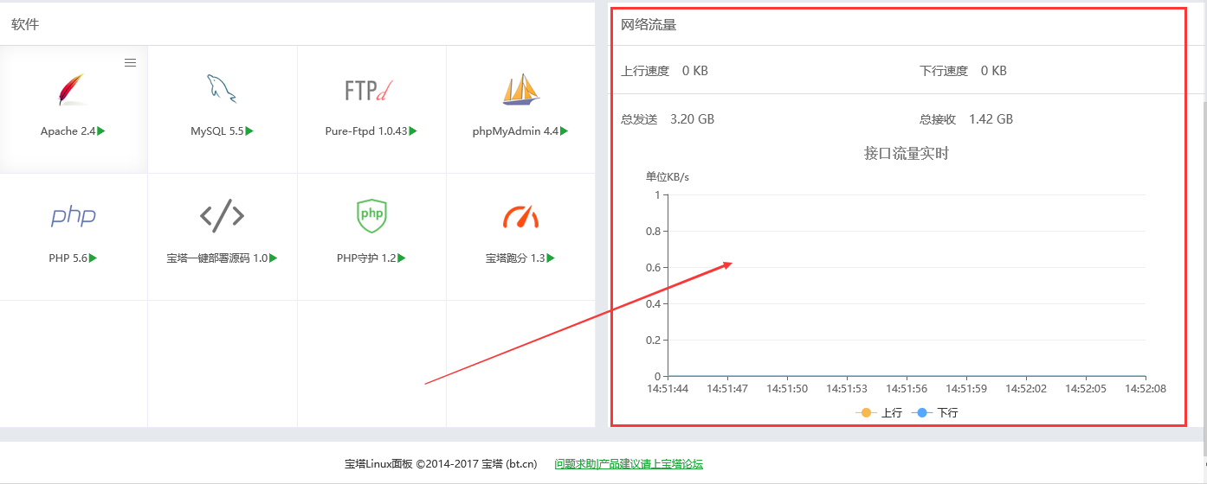Open 宝塔跑分 1.3 label
The height and width of the screenshot is (484, 1207).
516,258
